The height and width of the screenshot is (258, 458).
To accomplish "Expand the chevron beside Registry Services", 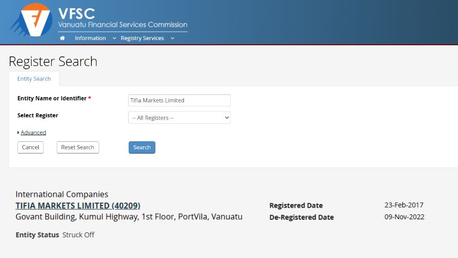I will pos(172,38).
